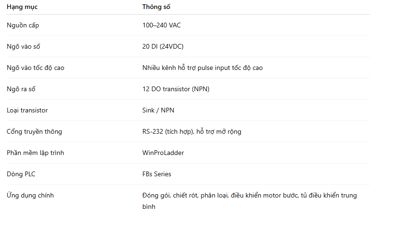This screenshot has height=232, width=395.
Task: Click the "FBs Series" value cell
Action: pos(157,174)
